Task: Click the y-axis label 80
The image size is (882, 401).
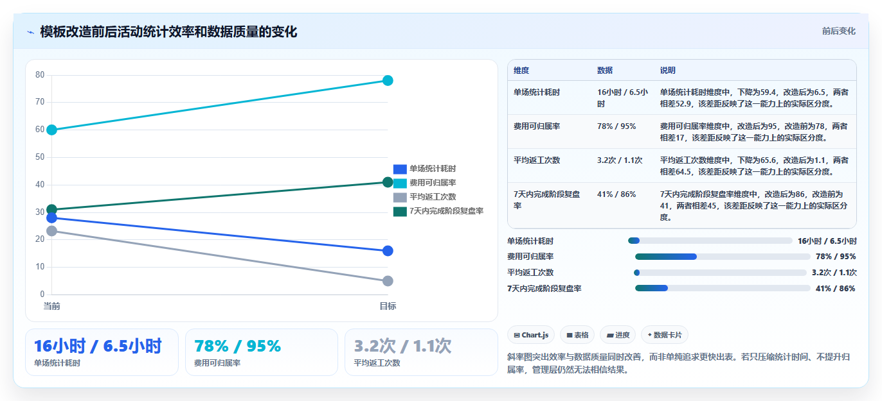Action: (x=40, y=75)
